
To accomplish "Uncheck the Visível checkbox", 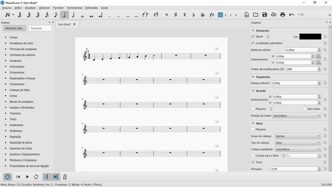I will 253,37.
